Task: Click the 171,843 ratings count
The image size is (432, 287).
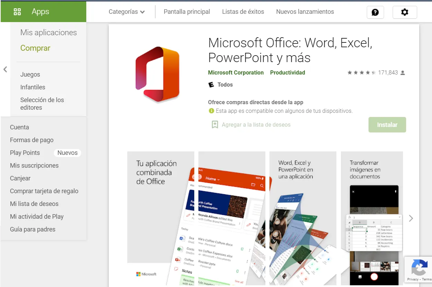Action: 388,73
